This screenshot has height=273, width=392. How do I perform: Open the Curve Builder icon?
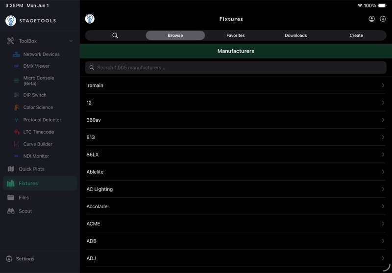16,144
